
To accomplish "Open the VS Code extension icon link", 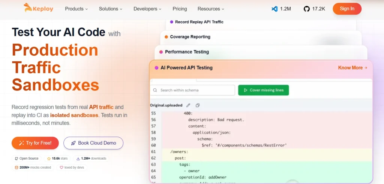I will click(x=274, y=9).
